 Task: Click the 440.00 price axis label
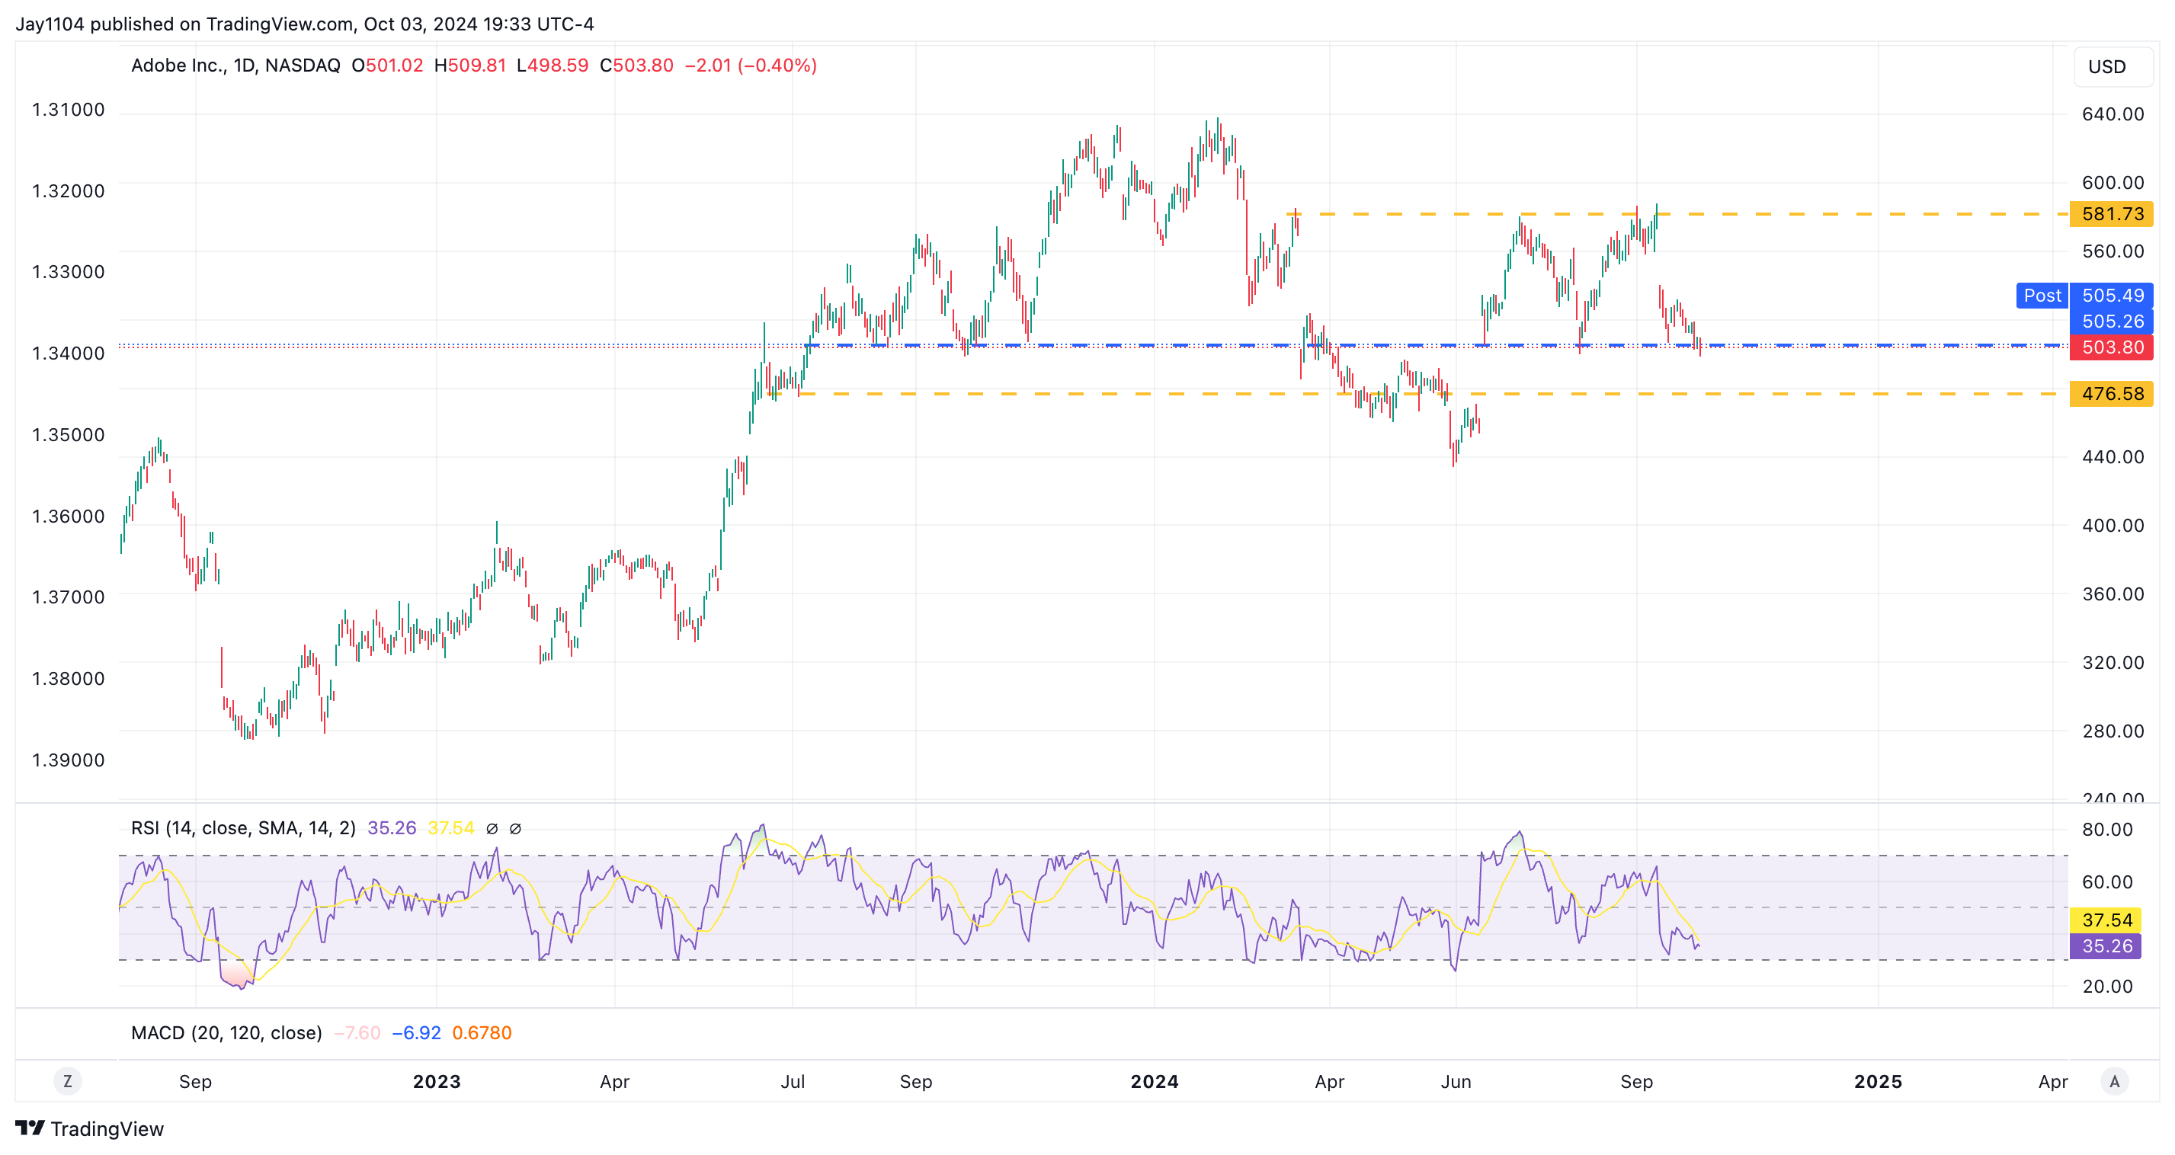pyautogui.click(x=2113, y=457)
